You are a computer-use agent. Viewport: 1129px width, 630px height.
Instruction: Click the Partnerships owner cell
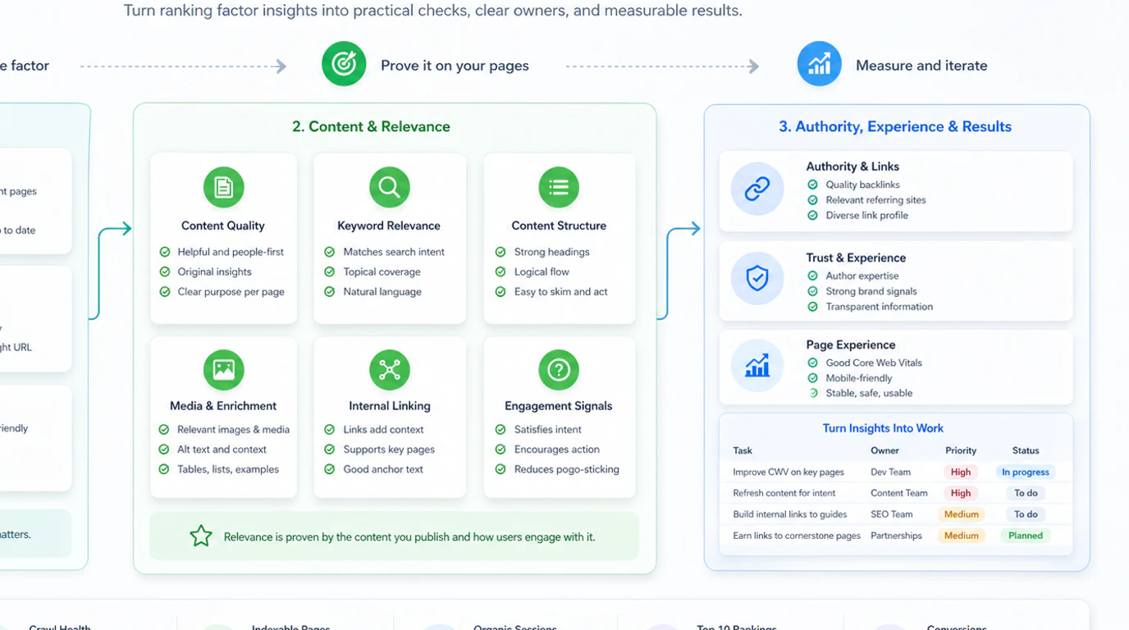pos(896,536)
